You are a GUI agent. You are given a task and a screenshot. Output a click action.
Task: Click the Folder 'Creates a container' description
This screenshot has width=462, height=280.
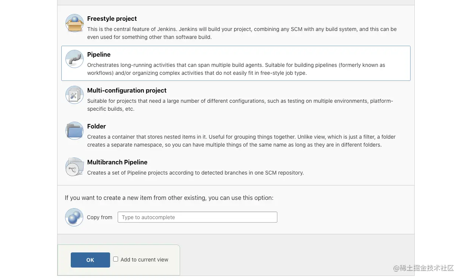(241, 141)
